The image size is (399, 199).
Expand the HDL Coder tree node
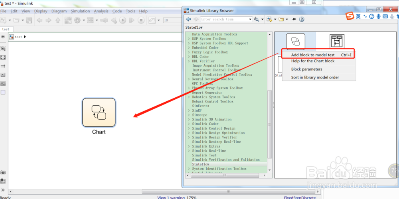click(x=189, y=57)
